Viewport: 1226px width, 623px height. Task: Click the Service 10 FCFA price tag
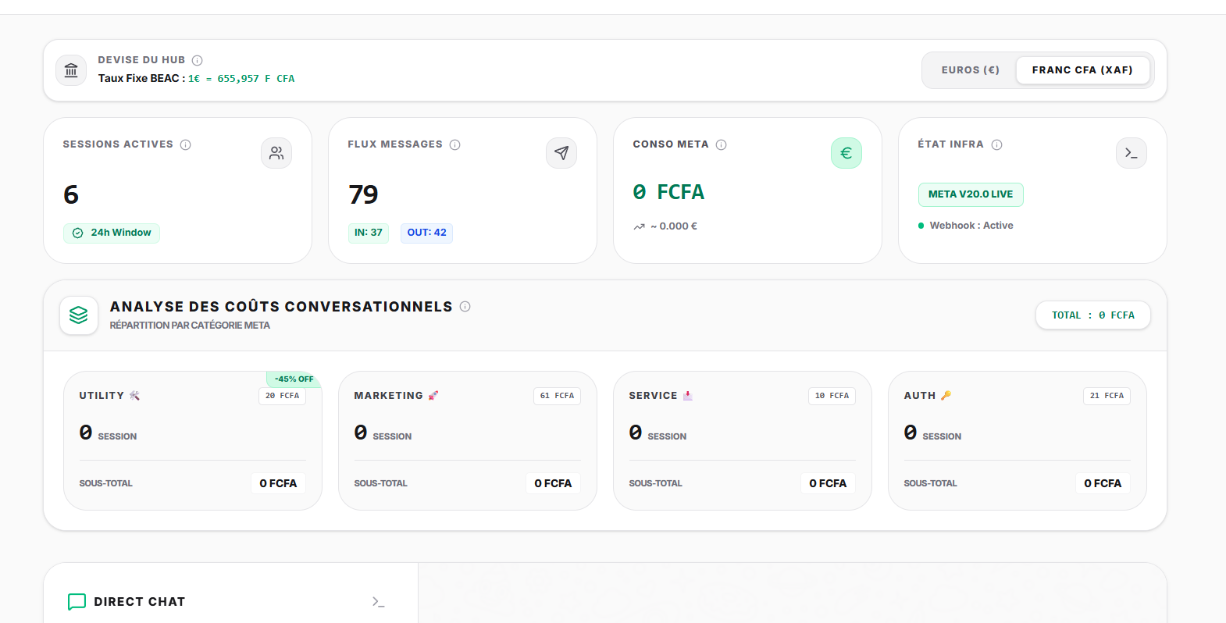[832, 396]
